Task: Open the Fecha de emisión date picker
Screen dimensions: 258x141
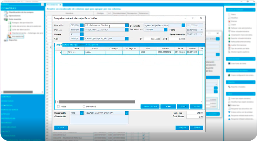Action: 201,35
